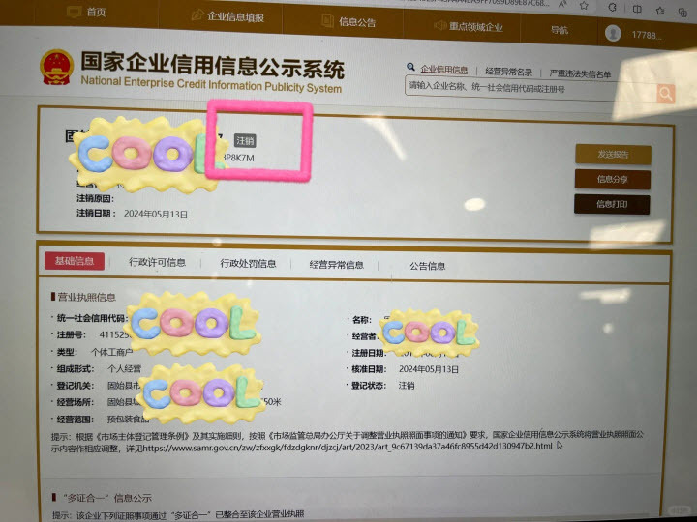Click the 信息分享 button
697x522 pixels.
click(x=612, y=179)
